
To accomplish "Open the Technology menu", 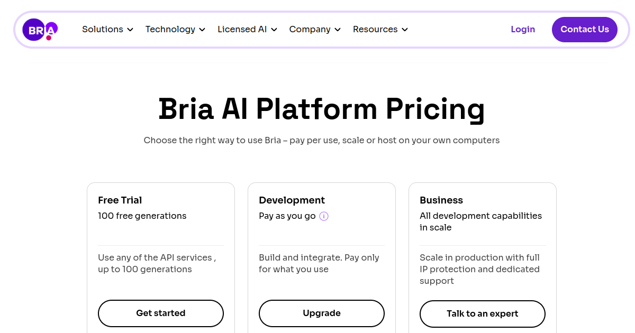I will click(170, 30).
